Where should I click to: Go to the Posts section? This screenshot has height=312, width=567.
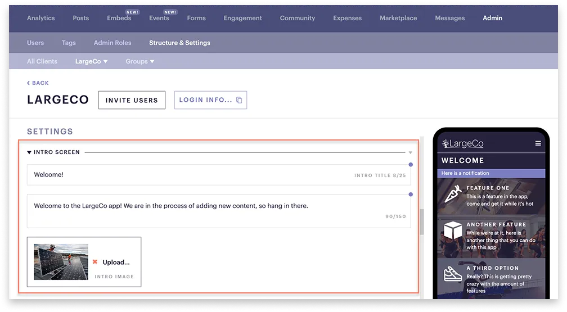point(80,18)
